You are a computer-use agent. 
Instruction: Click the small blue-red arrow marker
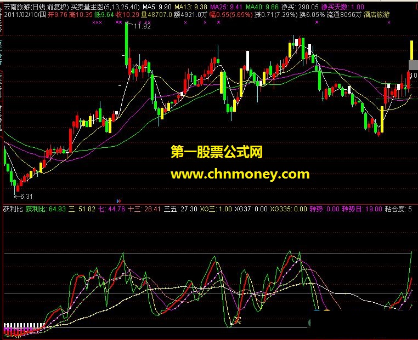tap(119, 201)
